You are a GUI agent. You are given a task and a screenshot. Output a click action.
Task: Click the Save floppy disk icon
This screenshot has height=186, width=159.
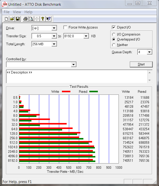[18, 19]
